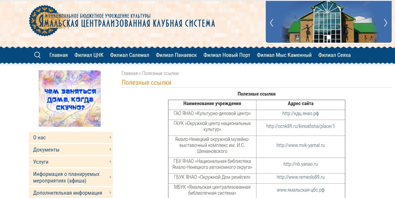Open 'Информация о планируемых мероприятиях (афиша)'
Screen dimensions: 395x198
tap(71, 177)
